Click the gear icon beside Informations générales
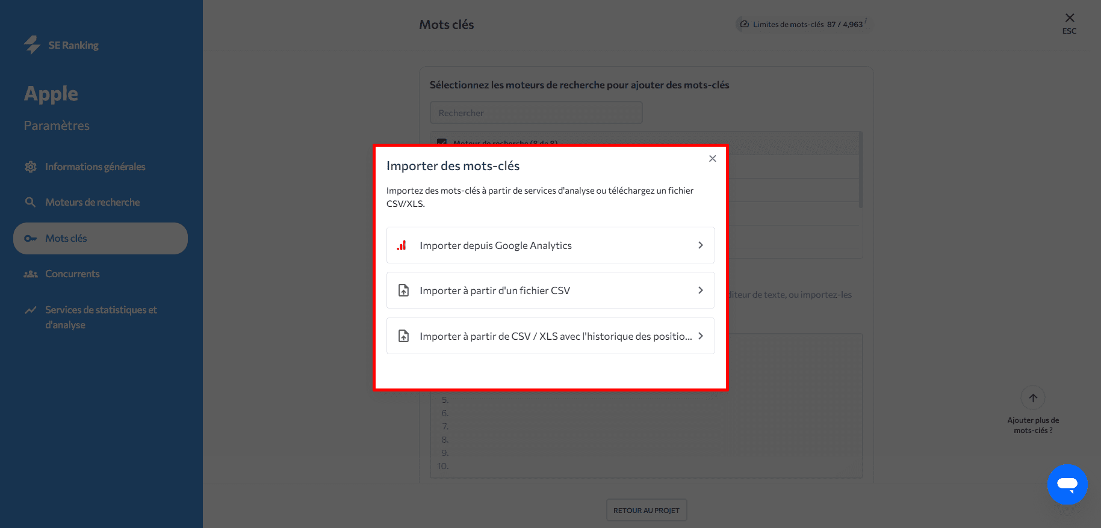Screen dimensions: 1101x528 pos(30,167)
